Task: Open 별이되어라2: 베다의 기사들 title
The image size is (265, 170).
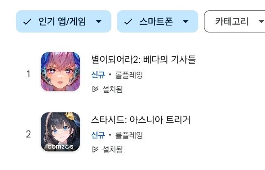Action: [143, 60]
